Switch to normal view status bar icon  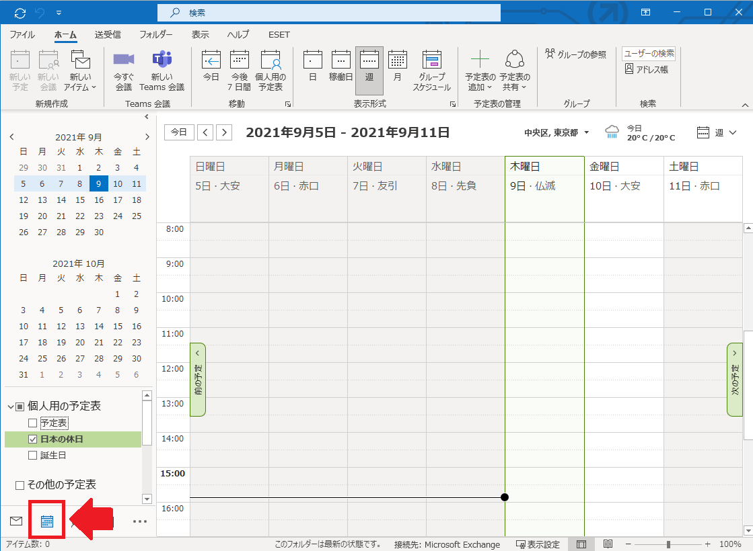(581, 544)
